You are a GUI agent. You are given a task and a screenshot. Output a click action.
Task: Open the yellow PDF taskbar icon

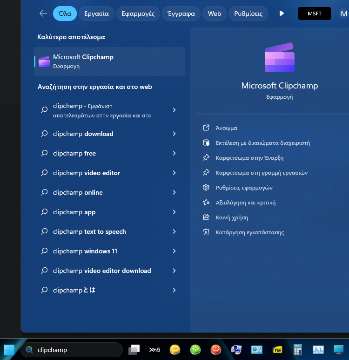[x=277, y=350]
